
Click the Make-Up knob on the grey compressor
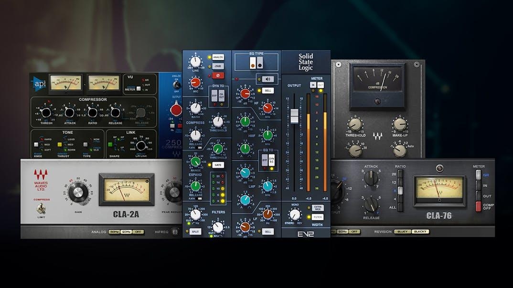click(399, 124)
